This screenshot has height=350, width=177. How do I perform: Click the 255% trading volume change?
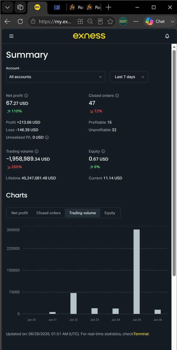(x=14, y=167)
